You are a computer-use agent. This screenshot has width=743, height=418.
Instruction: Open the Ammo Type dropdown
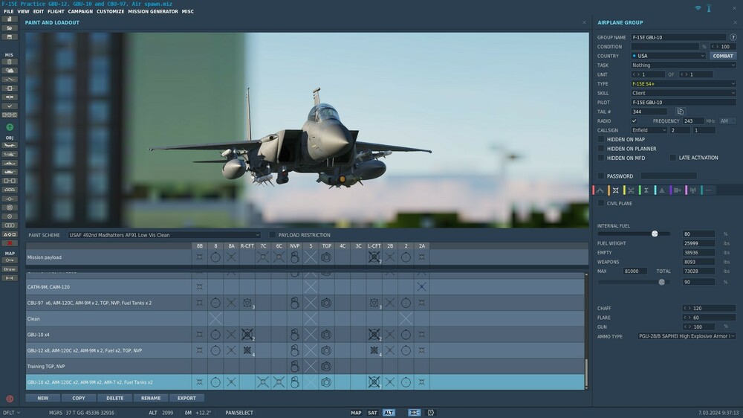pos(687,336)
